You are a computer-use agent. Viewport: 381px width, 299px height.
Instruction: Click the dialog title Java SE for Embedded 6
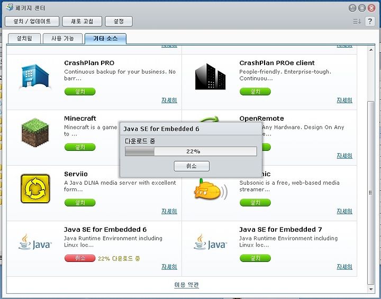pyautogui.click(x=161, y=129)
